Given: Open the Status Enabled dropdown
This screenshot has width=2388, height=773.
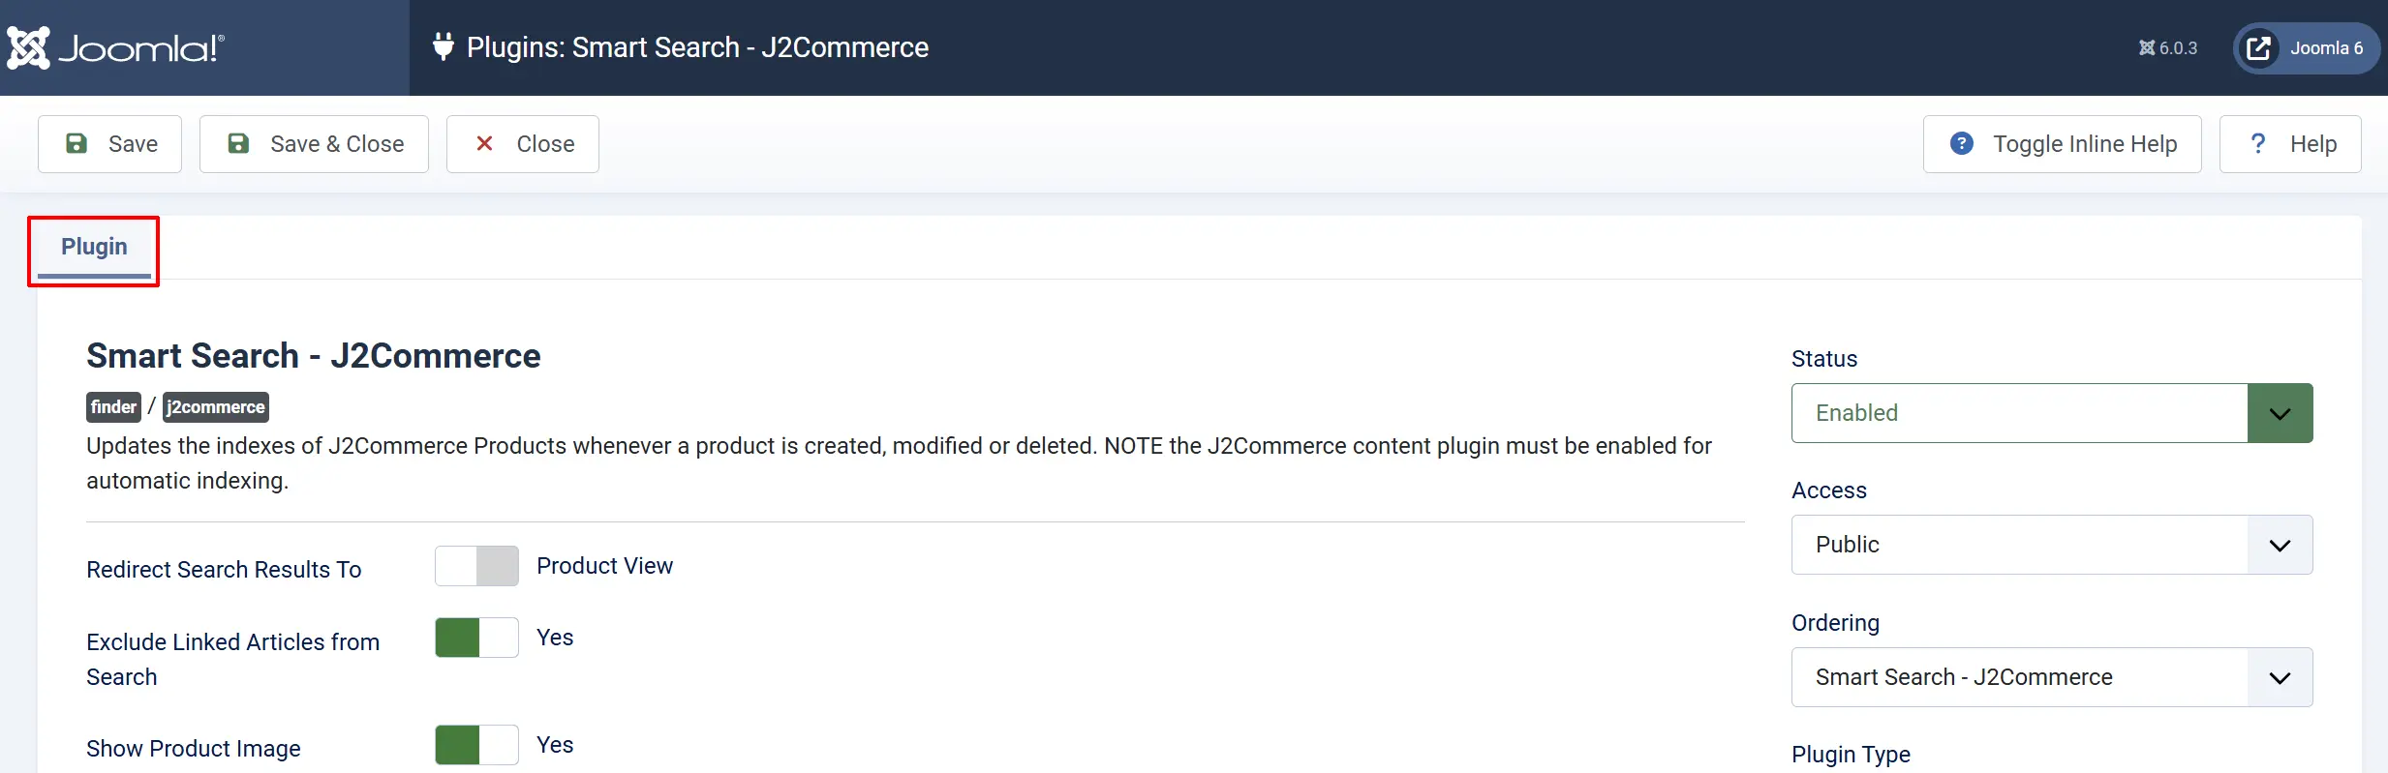Looking at the screenshot, I should (x=2052, y=413).
